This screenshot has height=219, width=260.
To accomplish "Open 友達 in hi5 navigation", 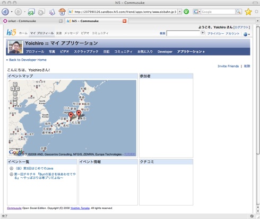I will click(59, 33).
